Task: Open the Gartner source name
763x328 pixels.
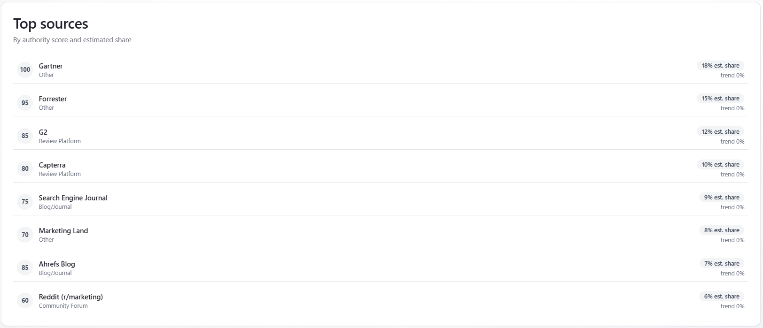Action: 51,66
